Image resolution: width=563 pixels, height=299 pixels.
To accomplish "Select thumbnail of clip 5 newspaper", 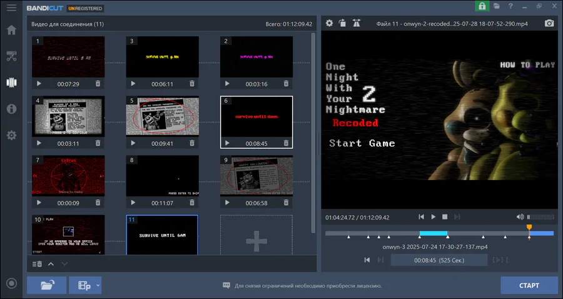I will click(x=162, y=116).
